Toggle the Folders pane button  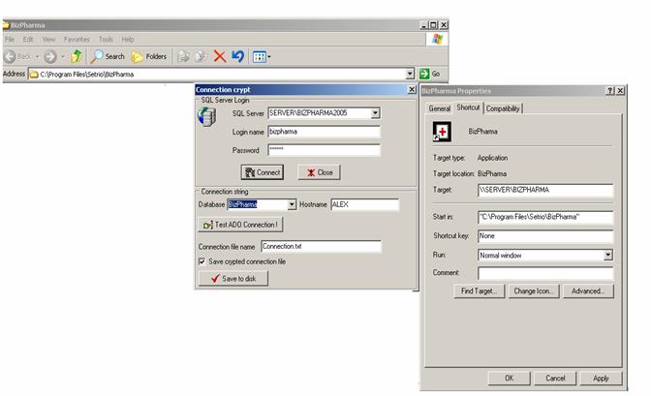(149, 56)
